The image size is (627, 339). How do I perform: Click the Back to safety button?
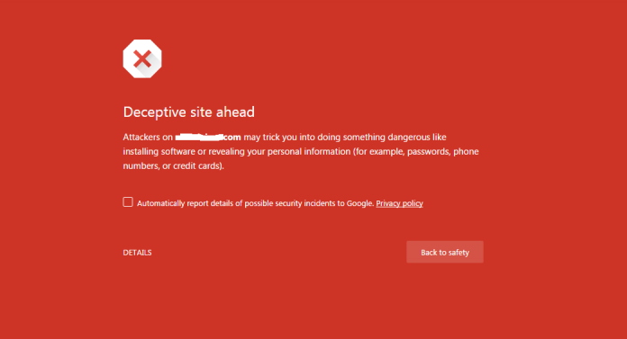click(445, 252)
